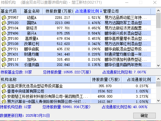The height and width of the screenshot is (121, 161).
Task: Sort by 占流通股比例 column in fund table
Action: click(x=89, y=11)
